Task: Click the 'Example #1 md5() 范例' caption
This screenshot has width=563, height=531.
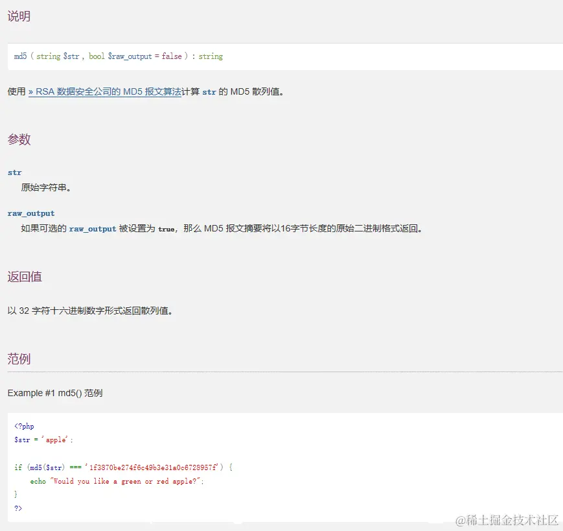Action: pos(55,393)
